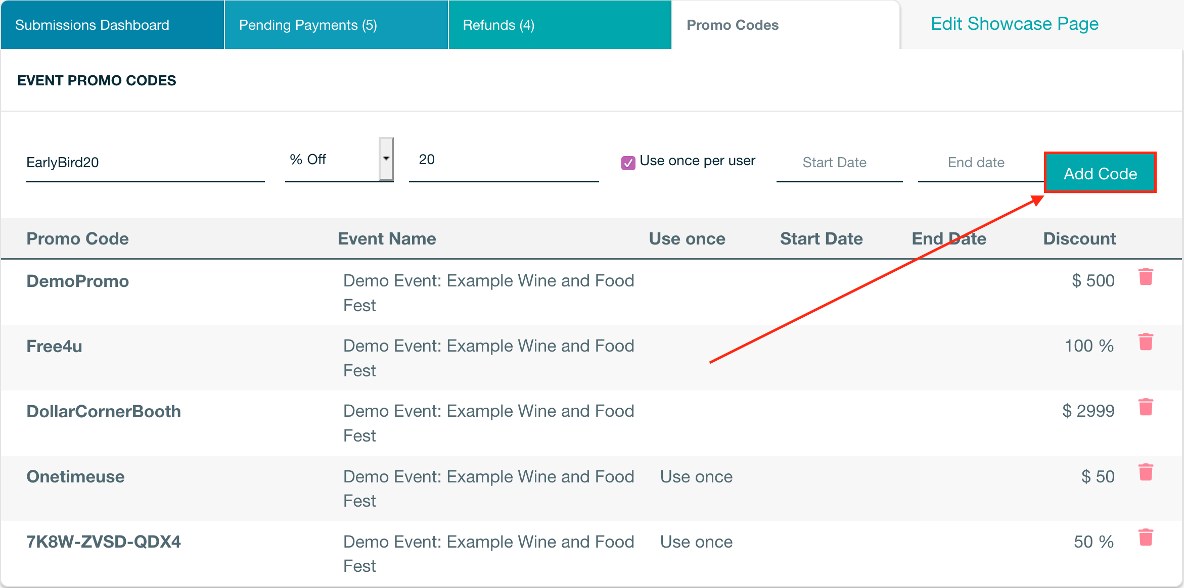Trash the 7K8W-ZVSD-QDX4 promo code
Image resolution: width=1184 pixels, height=588 pixels.
click(1146, 537)
